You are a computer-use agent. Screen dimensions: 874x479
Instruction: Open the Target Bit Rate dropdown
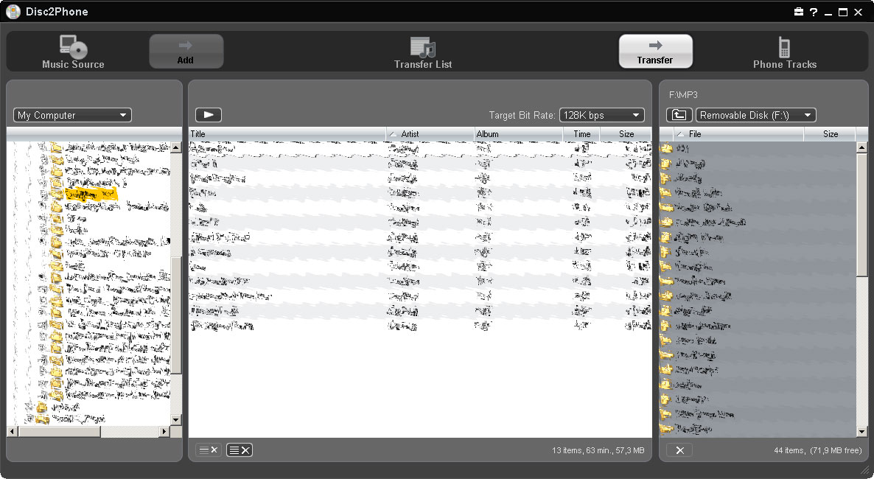(x=601, y=116)
